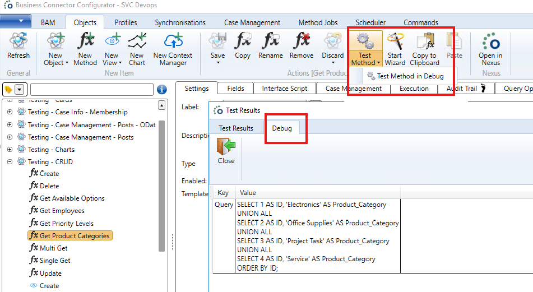Click the Save disk icon

217,40
